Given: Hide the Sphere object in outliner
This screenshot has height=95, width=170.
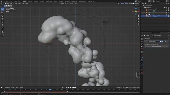Looking at the screenshot, I should pyautogui.click(x=167, y=16).
